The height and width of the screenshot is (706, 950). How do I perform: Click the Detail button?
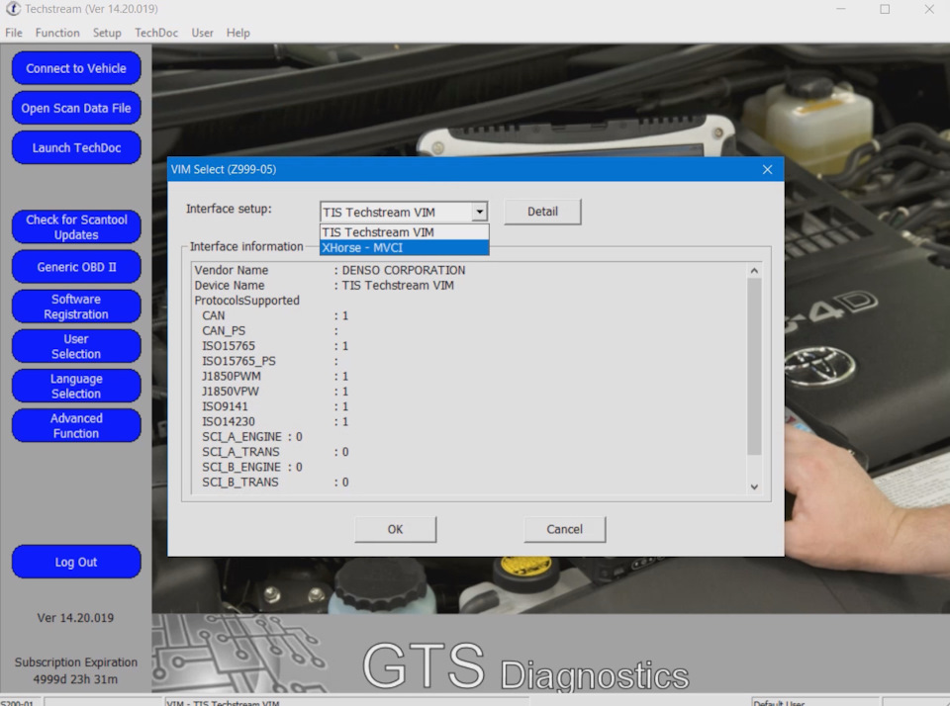pyautogui.click(x=542, y=212)
